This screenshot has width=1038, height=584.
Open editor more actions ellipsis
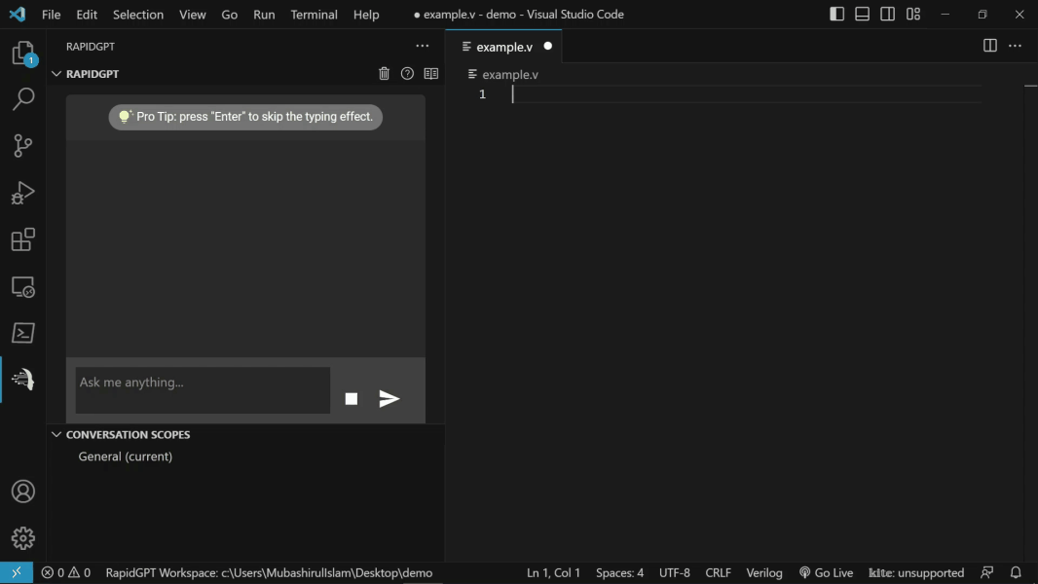(1015, 46)
